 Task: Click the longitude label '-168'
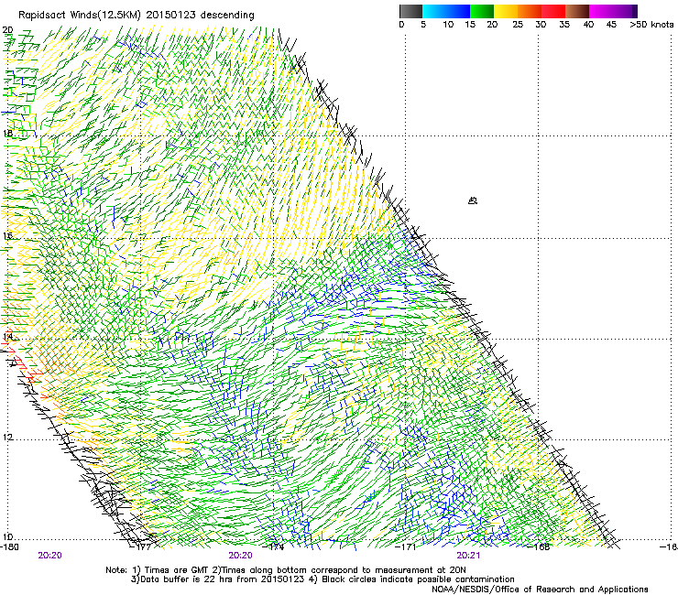(541, 547)
